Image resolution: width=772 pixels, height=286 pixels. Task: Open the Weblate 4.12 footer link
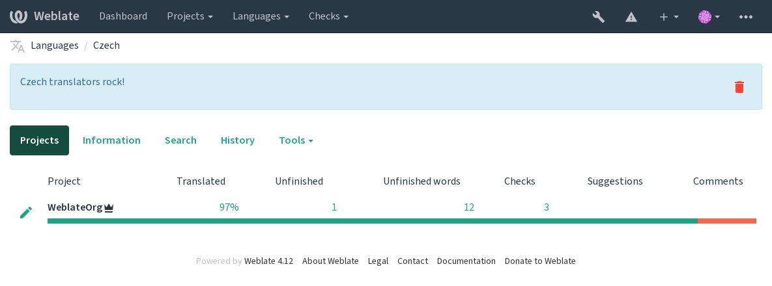point(269,261)
